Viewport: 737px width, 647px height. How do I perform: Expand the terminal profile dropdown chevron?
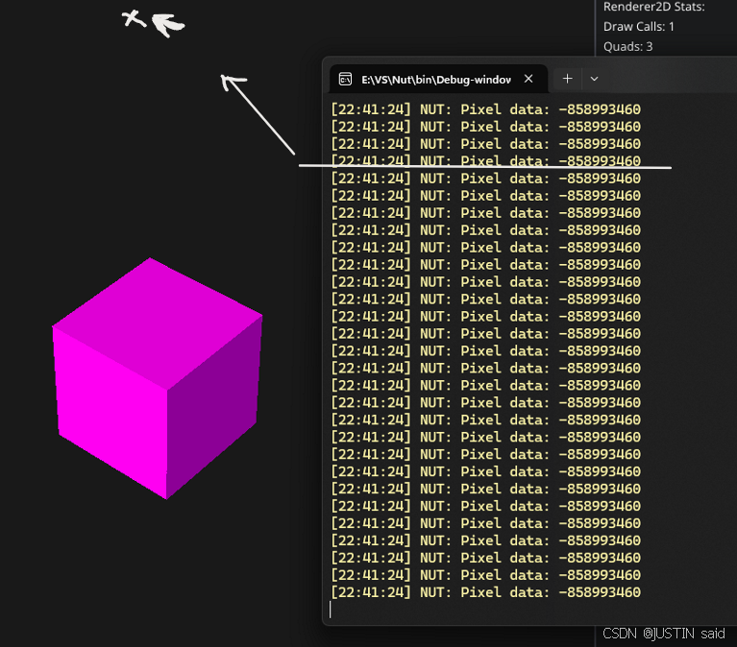pyautogui.click(x=594, y=79)
